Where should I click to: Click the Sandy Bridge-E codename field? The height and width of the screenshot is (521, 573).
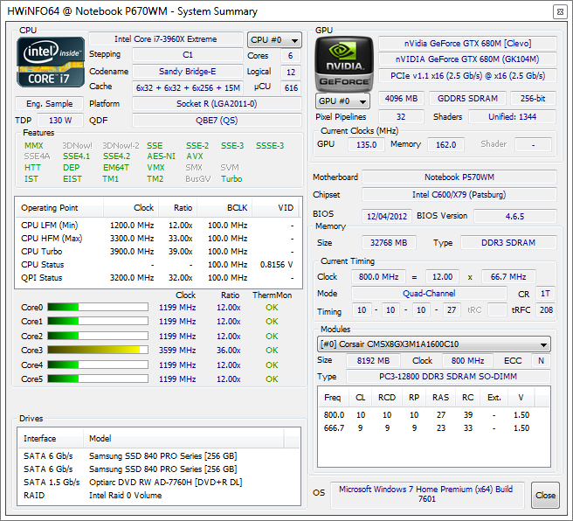[188, 72]
